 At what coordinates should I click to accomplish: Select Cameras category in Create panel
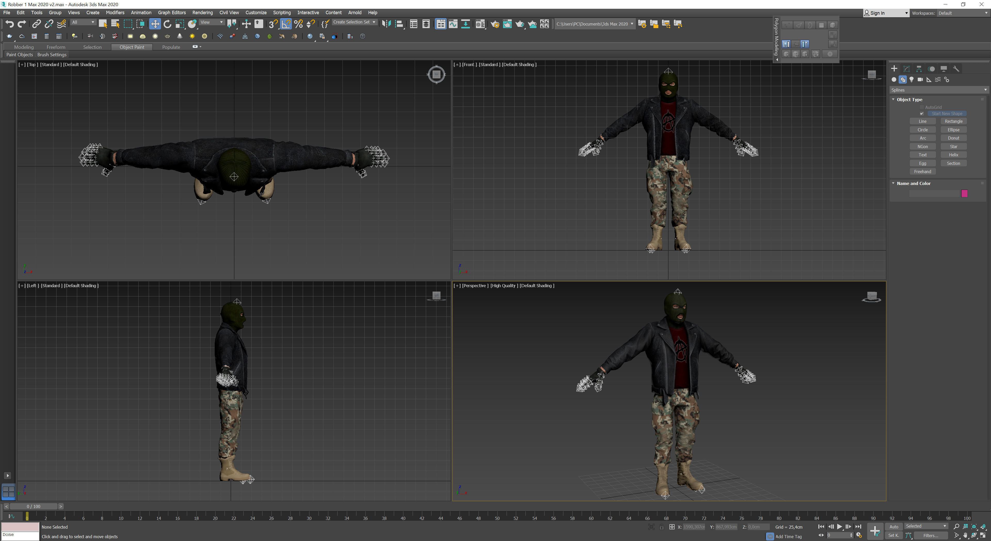pos(920,80)
